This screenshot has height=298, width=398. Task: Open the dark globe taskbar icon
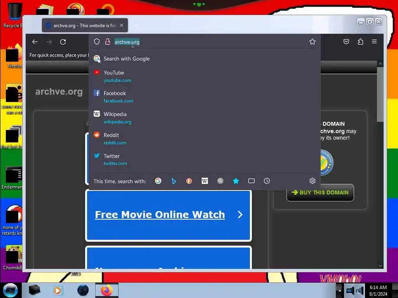point(83,290)
